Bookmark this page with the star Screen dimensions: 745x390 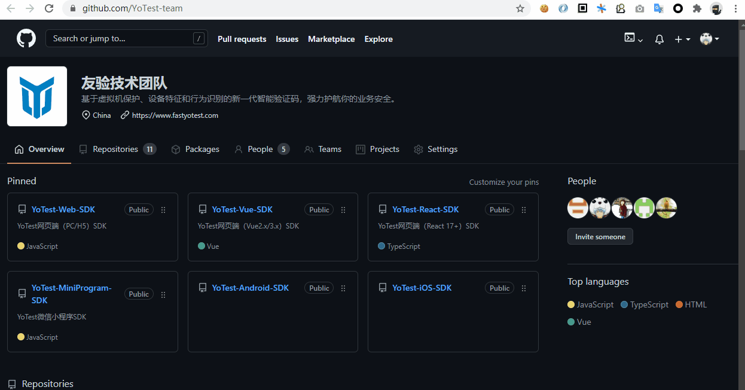(520, 8)
